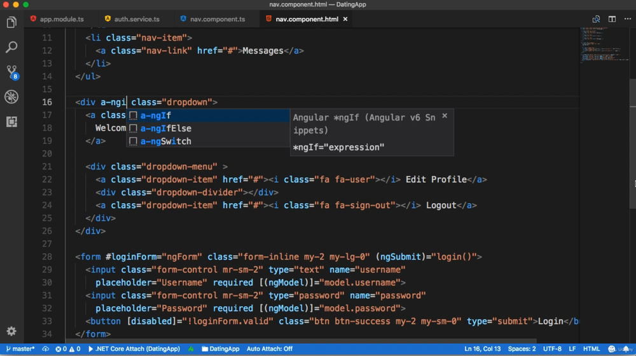Select a-ngIf snippet suggestion
636x356 pixels.
tap(156, 115)
